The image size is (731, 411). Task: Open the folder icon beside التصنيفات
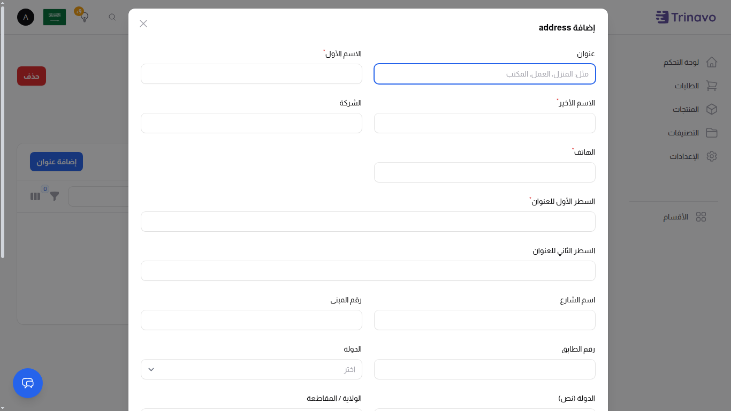point(712,133)
